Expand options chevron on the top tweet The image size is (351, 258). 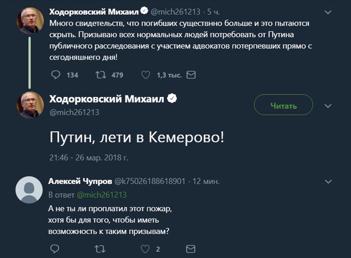(x=328, y=12)
